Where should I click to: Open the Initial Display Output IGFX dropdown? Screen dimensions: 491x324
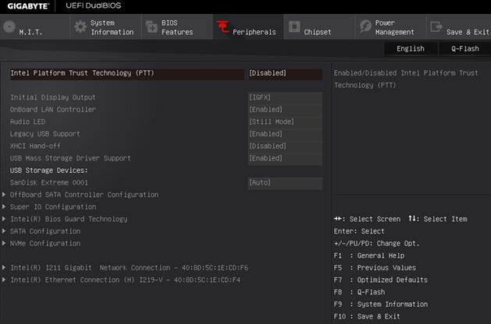pyautogui.click(x=284, y=97)
